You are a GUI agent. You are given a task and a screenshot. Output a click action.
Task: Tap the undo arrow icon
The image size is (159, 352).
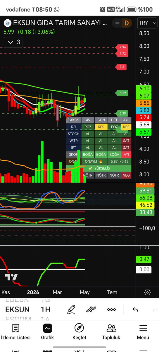click(x=135, y=309)
